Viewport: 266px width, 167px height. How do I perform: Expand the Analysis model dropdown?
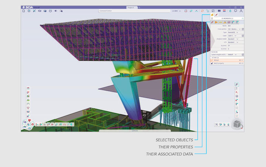237,39
